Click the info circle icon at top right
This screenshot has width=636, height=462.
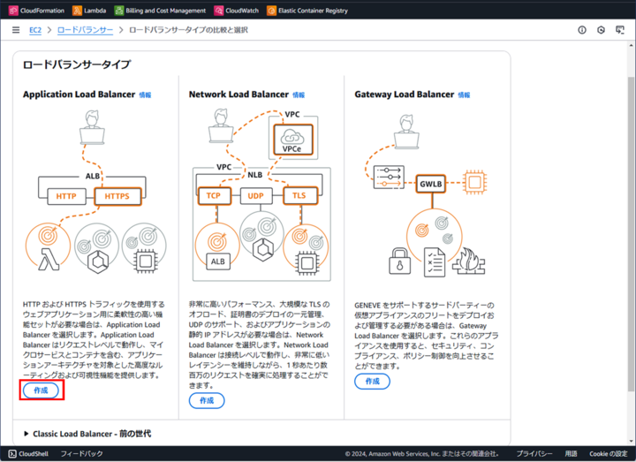click(582, 30)
